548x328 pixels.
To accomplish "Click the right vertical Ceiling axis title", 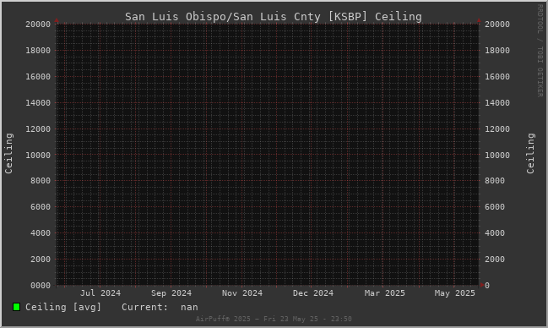I will pyautogui.click(x=530, y=153).
